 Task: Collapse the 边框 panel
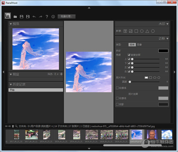click(x=167, y=39)
